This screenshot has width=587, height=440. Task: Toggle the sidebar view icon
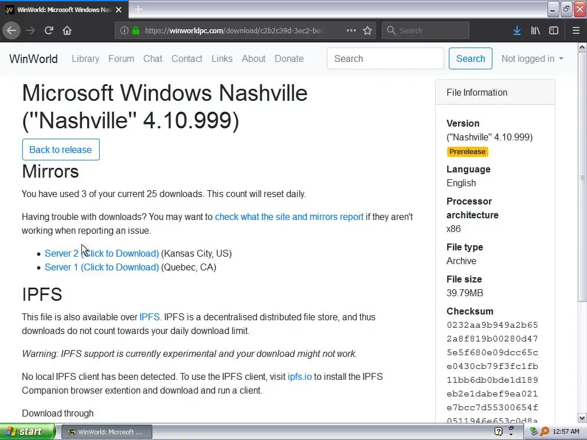(x=554, y=30)
